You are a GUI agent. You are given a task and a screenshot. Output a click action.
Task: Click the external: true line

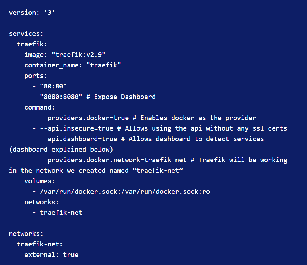coord(51,255)
